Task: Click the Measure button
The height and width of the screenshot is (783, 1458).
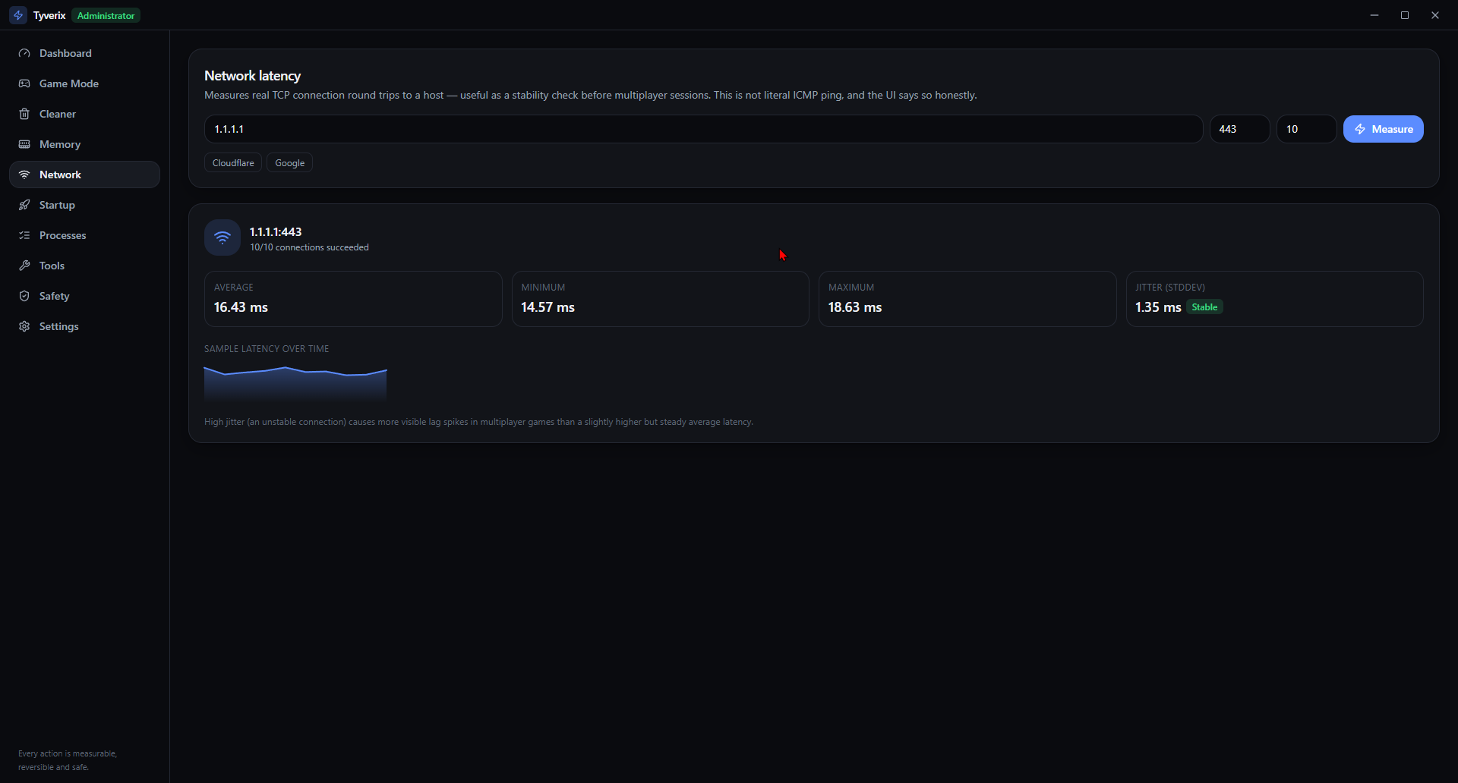Action: click(x=1383, y=129)
